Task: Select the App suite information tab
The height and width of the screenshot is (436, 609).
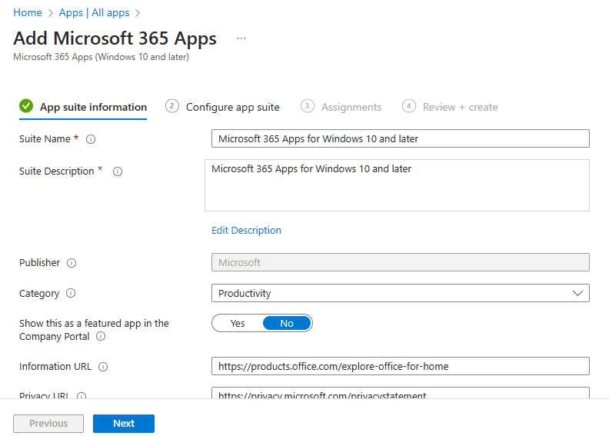Action: coord(93,107)
